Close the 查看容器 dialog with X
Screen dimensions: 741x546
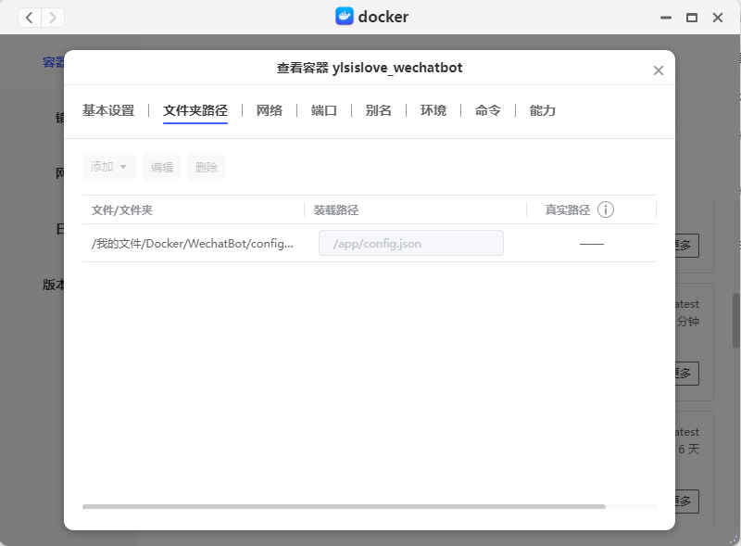pos(659,70)
